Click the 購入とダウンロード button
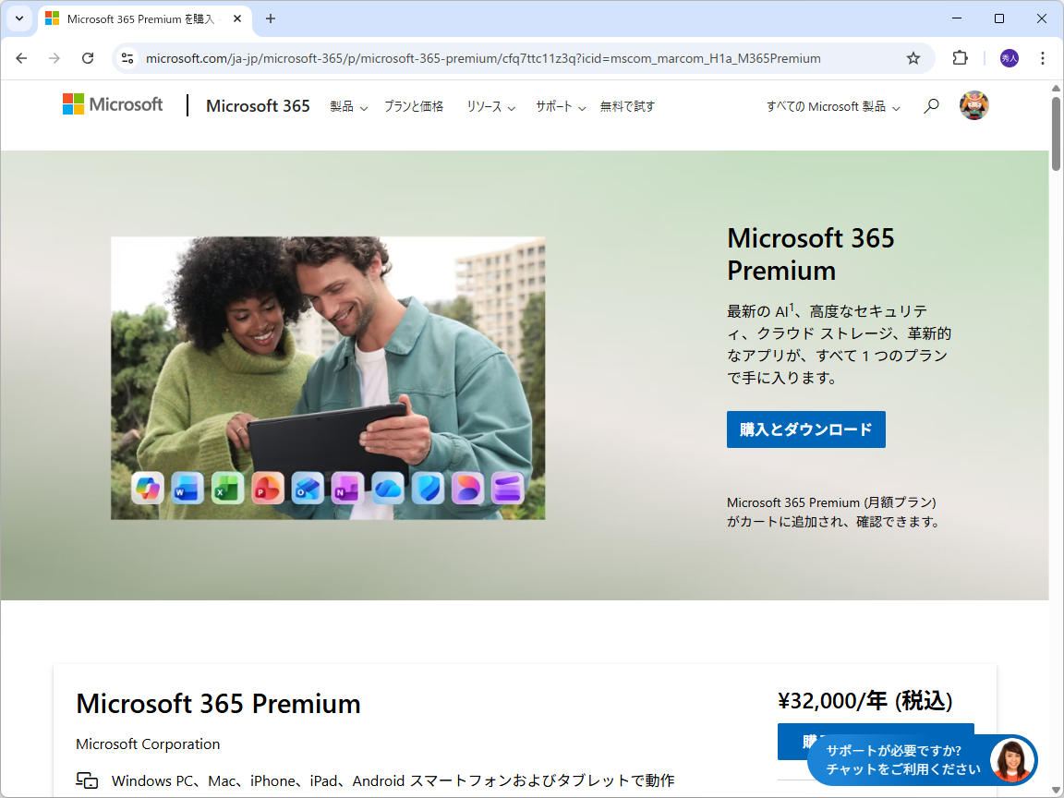This screenshot has height=798, width=1064. point(805,429)
